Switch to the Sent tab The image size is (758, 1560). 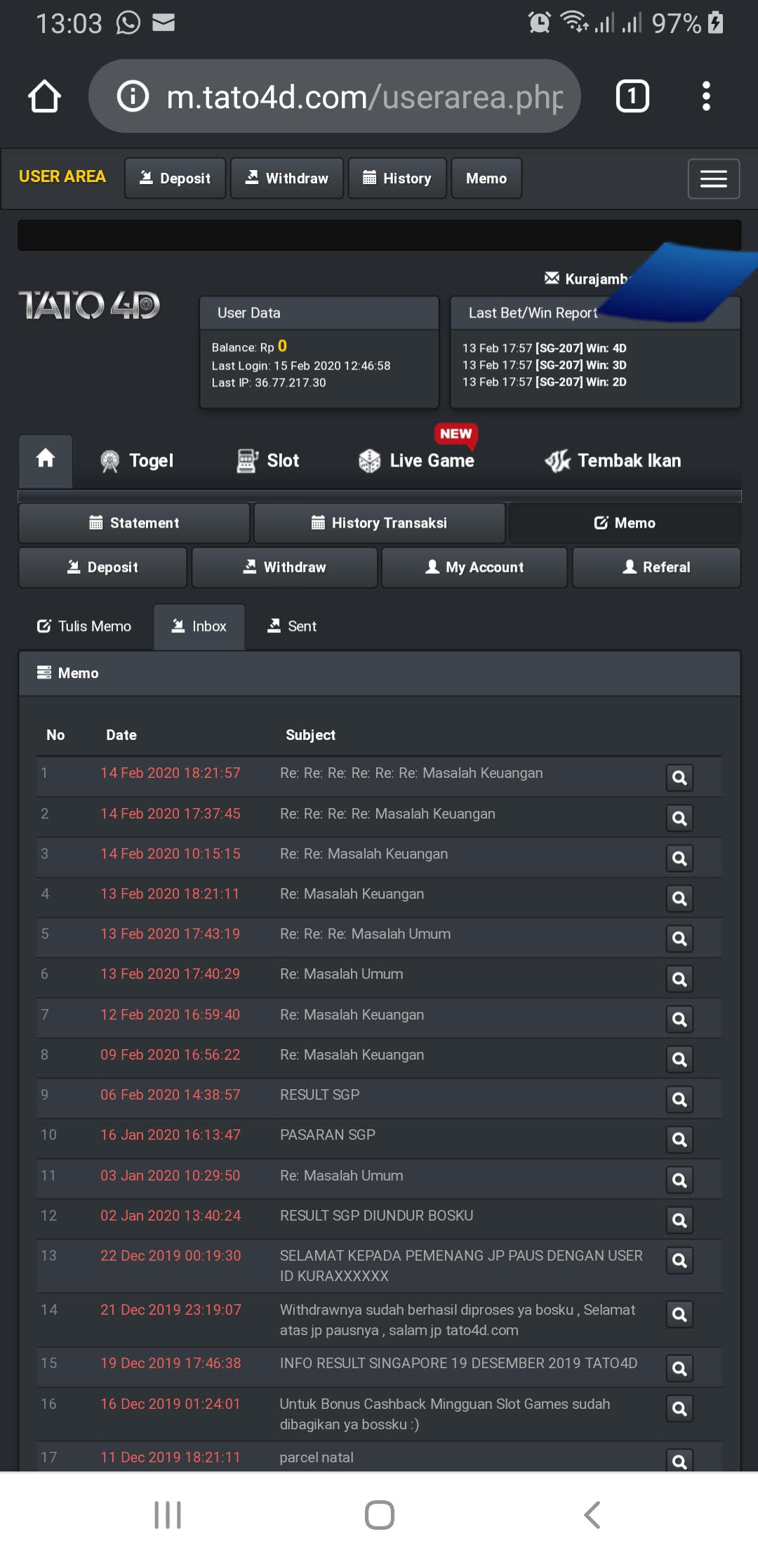coord(292,626)
